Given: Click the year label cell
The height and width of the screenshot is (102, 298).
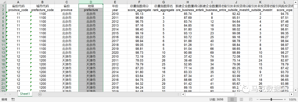Looking at the screenshot, I should point(115,10).
